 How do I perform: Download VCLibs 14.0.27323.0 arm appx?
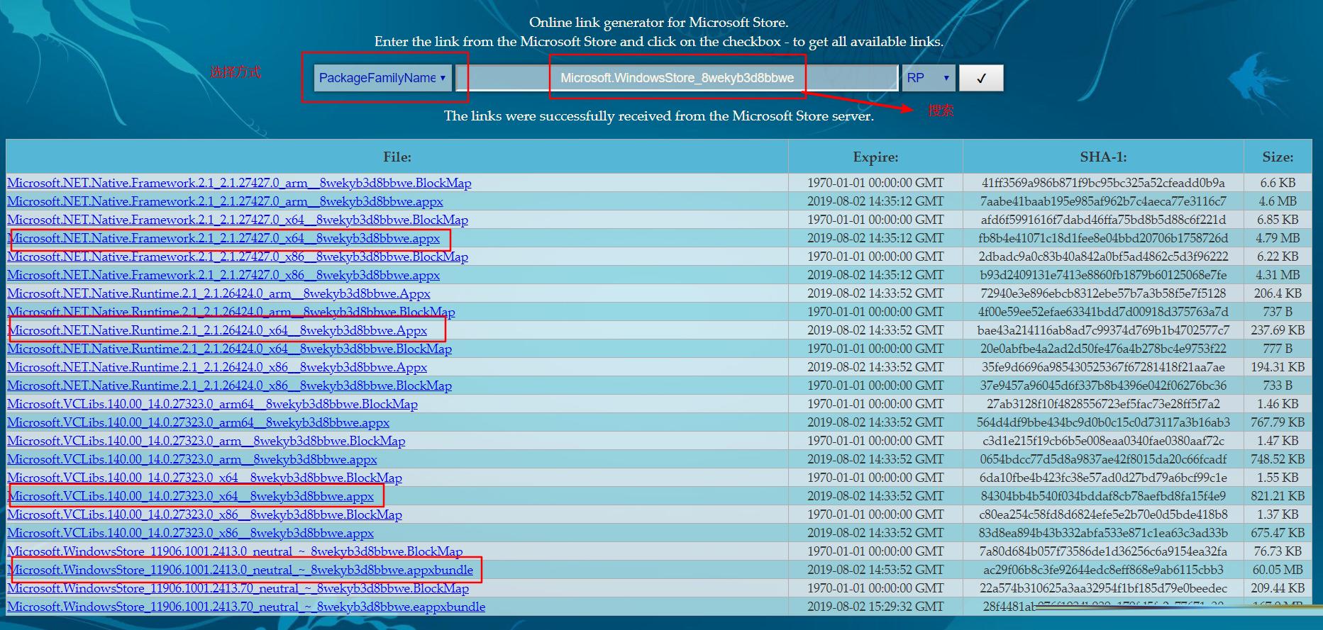click(192, 459)
